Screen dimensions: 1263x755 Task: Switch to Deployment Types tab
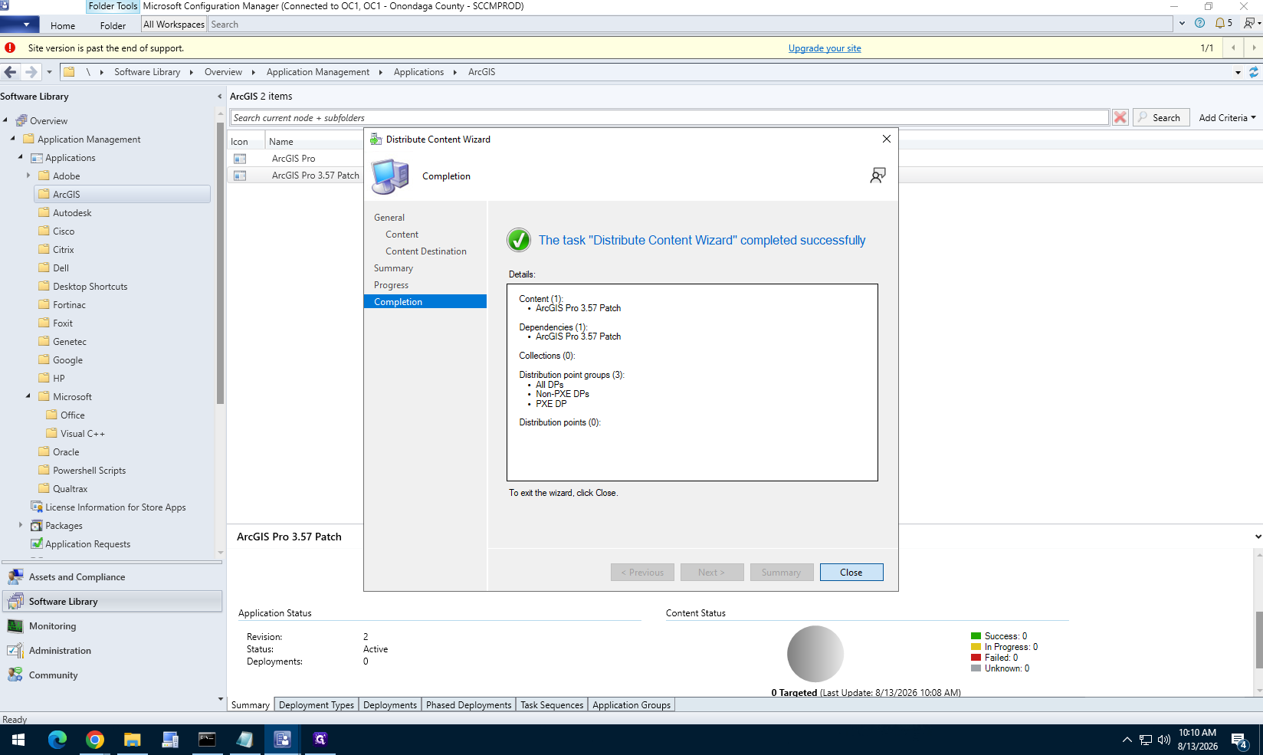tap(317, 705)
